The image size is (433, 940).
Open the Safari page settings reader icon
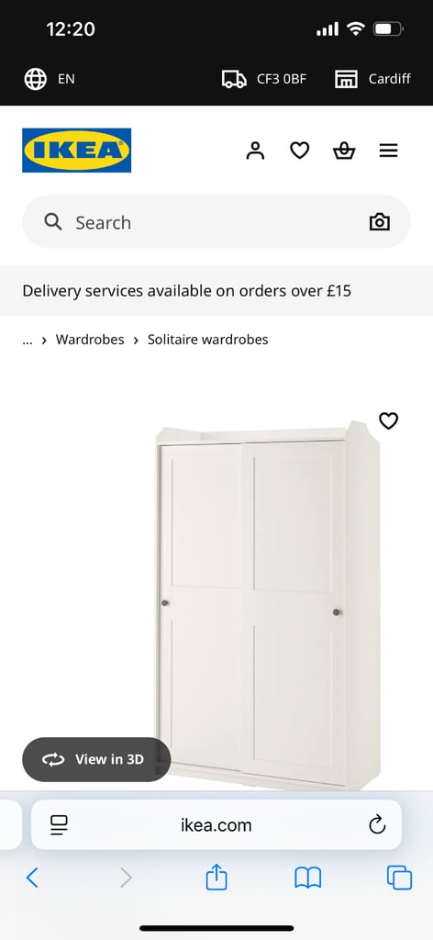coord(60,825)
